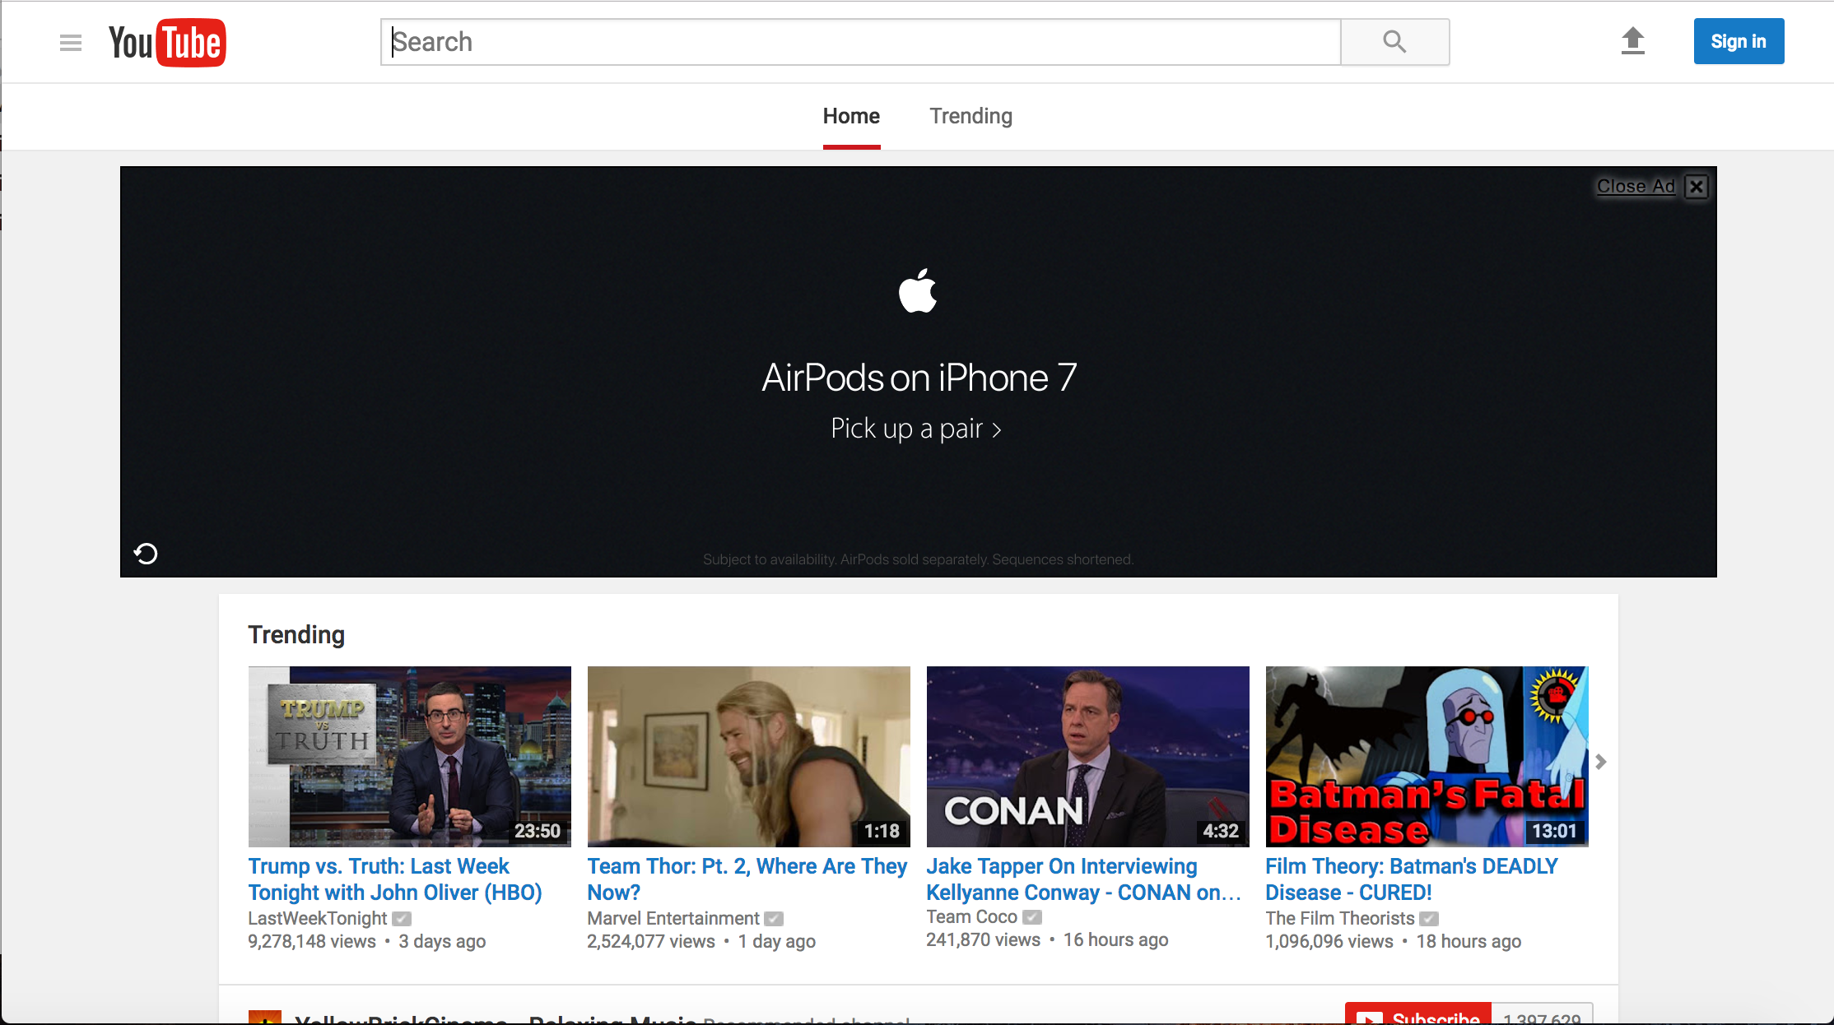The image size is (1834, 1025).
Task: Click AirPods on iPhone 7 headline
Action: tap(919, 378)
